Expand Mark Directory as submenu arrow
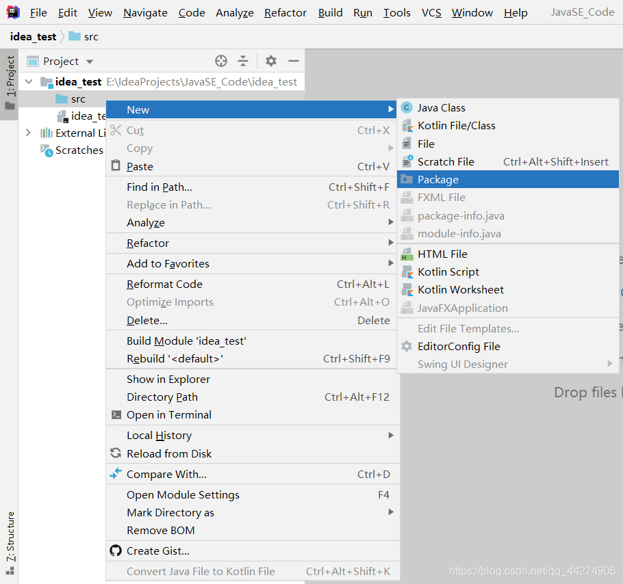The width and height of the screenshot is (623, 584). (x=391, y=512)
